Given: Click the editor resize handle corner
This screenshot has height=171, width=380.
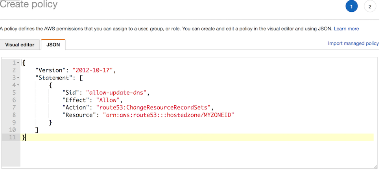Looking at the screenshot, I should pyautogui.click(x=375, y=166).
